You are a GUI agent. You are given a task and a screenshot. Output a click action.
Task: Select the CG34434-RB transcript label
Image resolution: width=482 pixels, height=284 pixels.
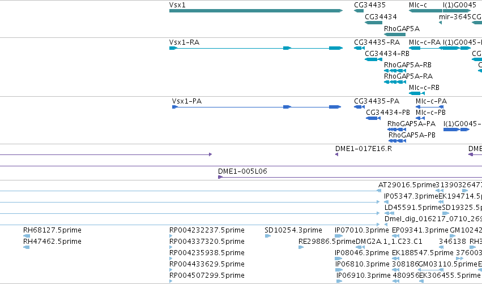[x=387, y=53]
